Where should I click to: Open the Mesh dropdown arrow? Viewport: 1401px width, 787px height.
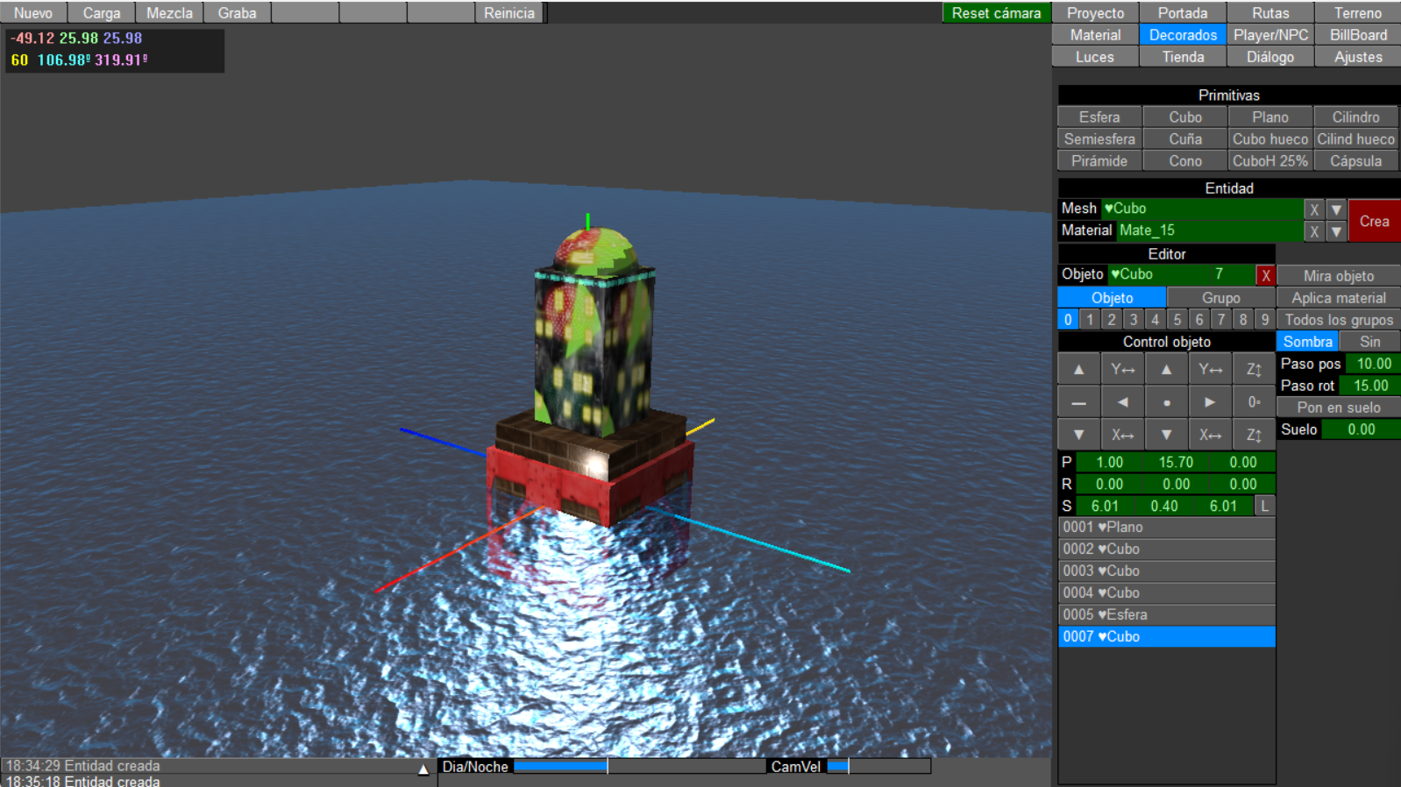[1335, 209]
